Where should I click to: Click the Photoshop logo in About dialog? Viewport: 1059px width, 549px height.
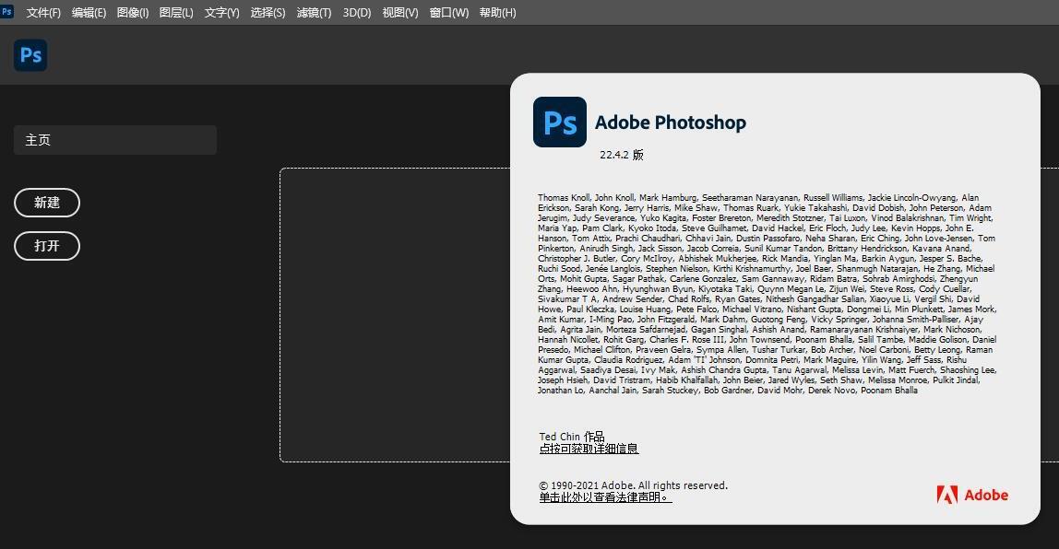point(560,123)
